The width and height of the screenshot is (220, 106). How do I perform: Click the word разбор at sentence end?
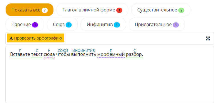pos(134,54)
